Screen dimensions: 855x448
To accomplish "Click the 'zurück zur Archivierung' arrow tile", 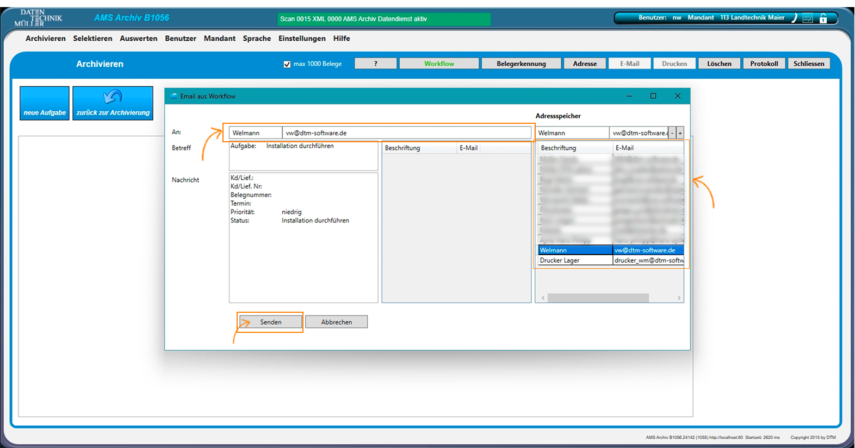I will pos(113,103).
